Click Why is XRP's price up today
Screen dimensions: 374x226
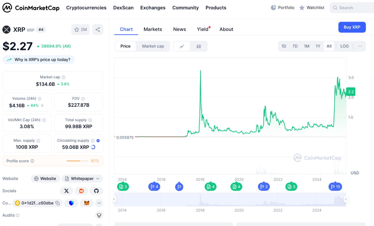(38, 60)
